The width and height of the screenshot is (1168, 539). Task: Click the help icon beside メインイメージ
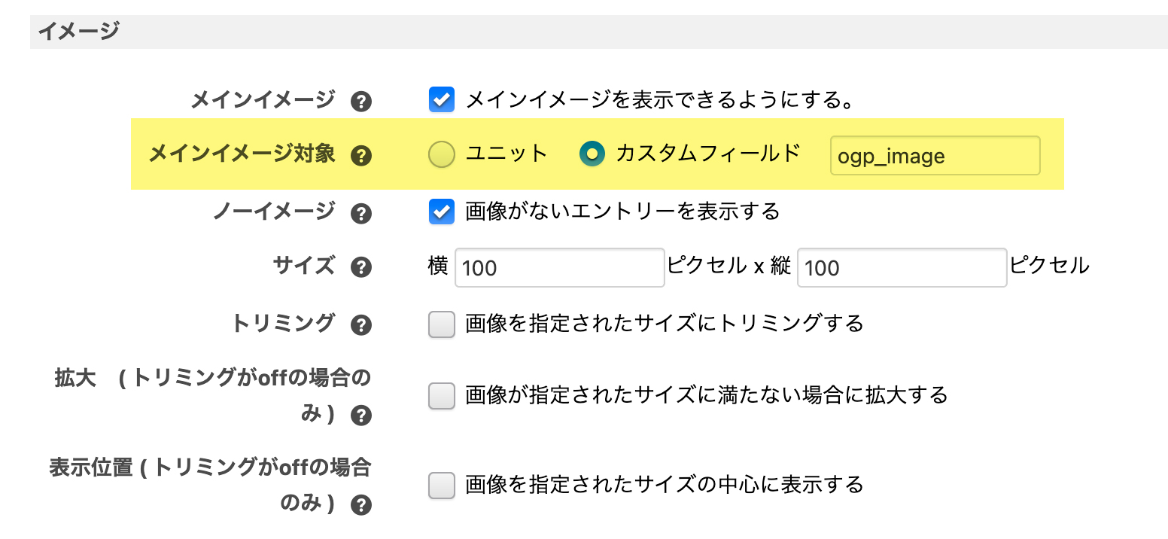[361, 102]
